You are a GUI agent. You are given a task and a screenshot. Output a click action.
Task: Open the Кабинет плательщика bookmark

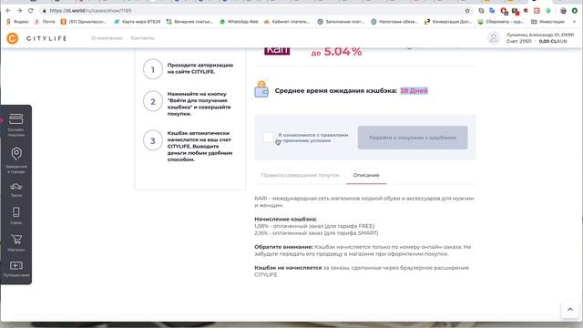coord(287,22)
